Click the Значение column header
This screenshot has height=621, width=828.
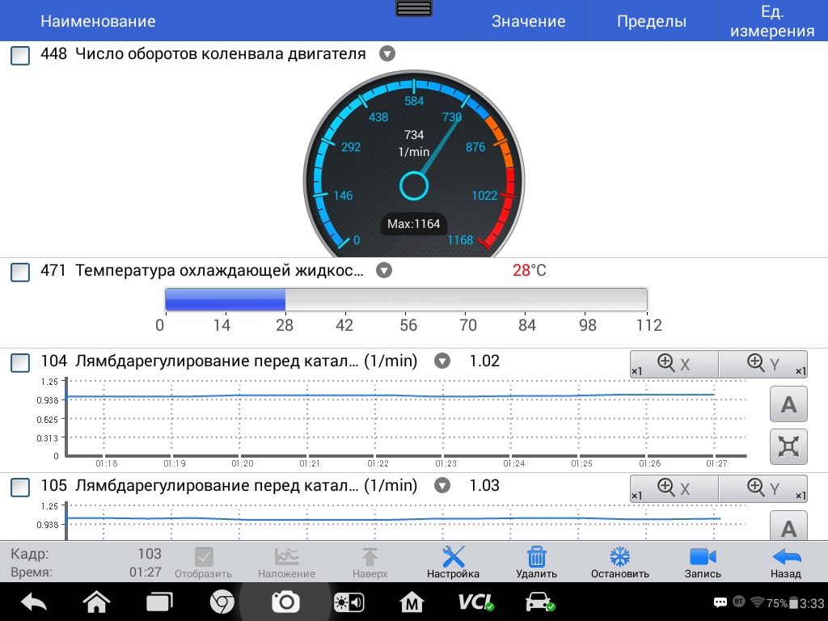click(528, 22)
